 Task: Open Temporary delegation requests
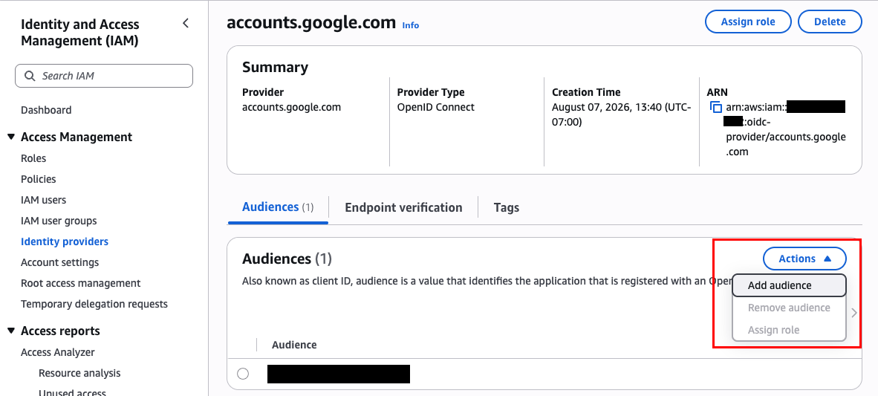pos(94,304)
